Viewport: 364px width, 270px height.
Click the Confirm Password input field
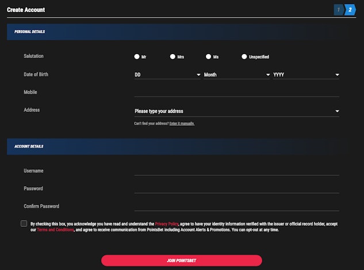pyautogui.click(x=237, y=206)
